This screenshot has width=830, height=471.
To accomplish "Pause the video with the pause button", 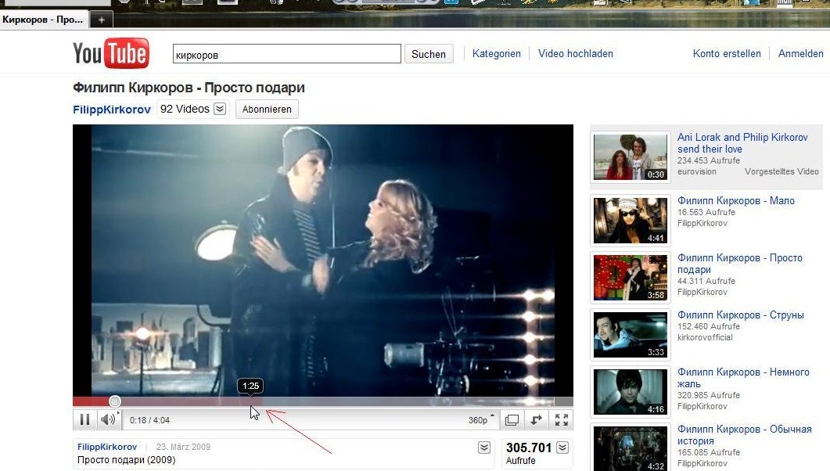I will [84, 419].
